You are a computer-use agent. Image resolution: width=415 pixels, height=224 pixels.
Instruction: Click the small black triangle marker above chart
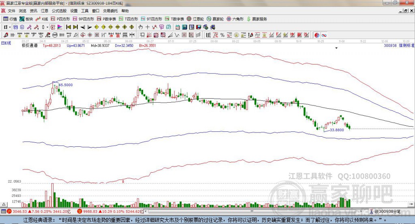336,48
